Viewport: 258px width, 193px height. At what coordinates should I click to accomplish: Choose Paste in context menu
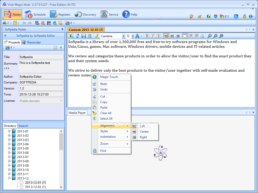[111, 108]
